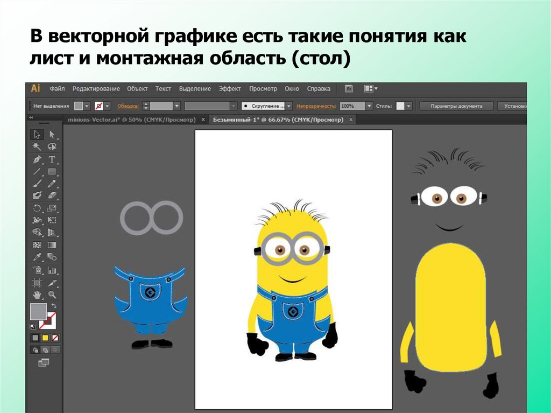Expand the Style swatch dropdown
This screenshot has height=413, width=551.
click(408, 106)
